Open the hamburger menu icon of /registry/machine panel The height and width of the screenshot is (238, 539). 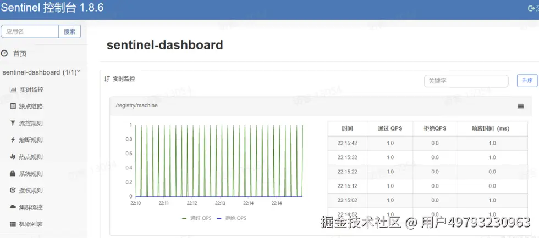pos(520,106)
